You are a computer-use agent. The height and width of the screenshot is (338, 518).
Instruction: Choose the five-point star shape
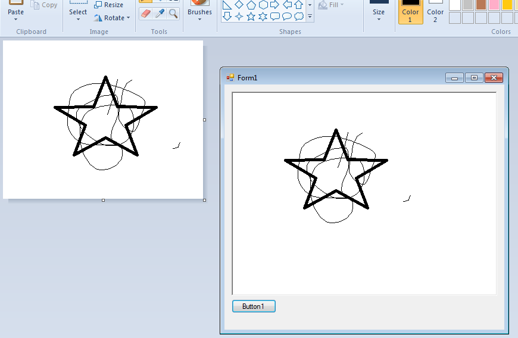coord(251,16)
